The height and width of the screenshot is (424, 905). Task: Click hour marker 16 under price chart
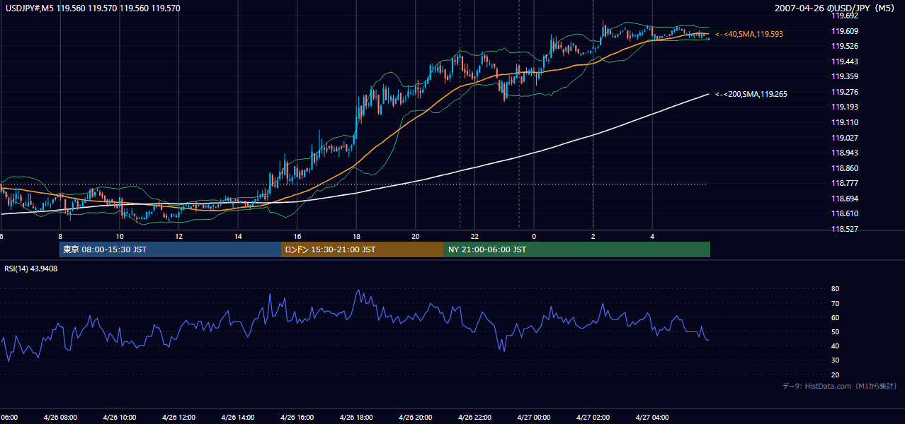[x=297, y=236]
